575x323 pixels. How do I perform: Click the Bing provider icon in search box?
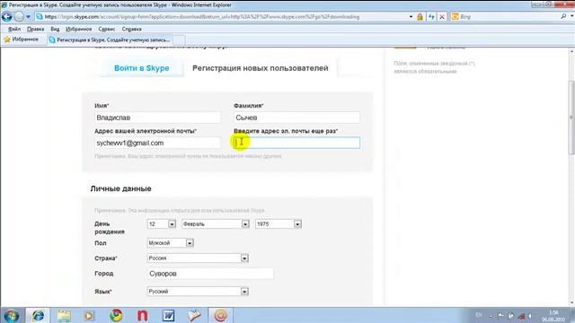[456, 17]
